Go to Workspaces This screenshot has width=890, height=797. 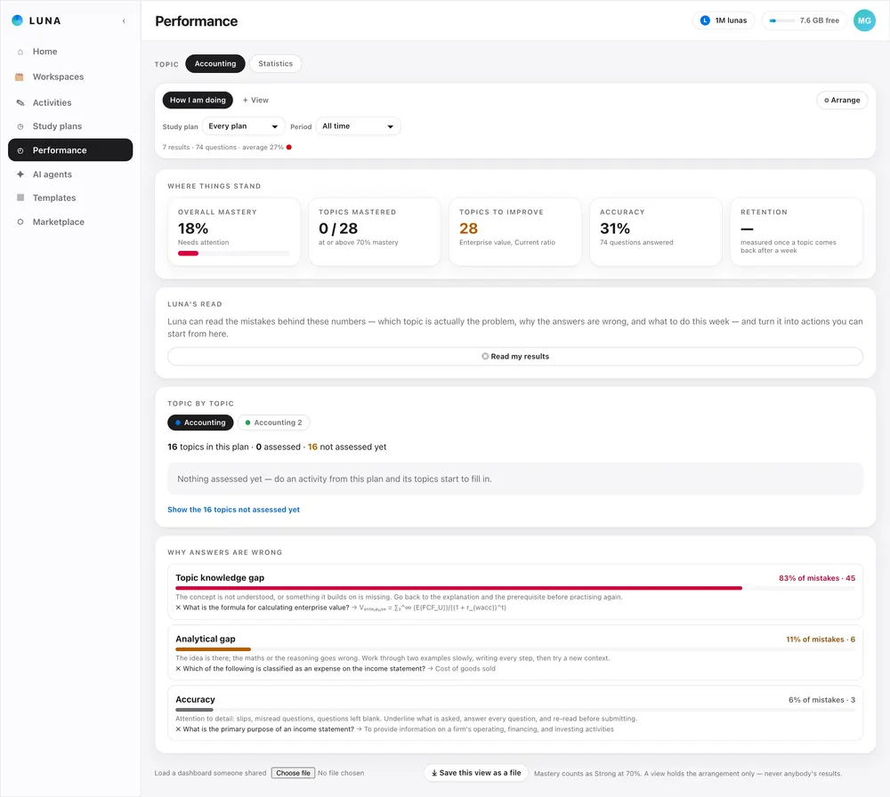tap(70, 76)
